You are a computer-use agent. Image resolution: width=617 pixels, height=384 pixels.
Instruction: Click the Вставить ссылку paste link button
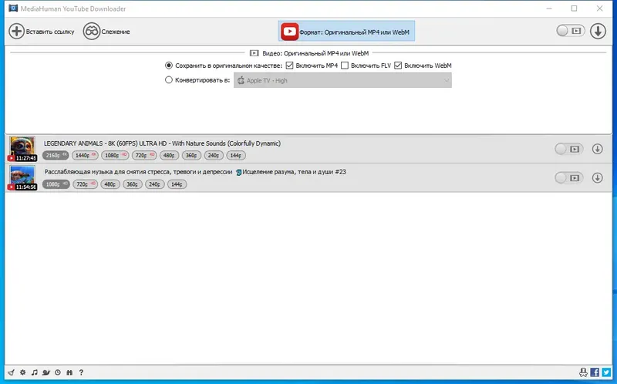[x=42, y=32]
